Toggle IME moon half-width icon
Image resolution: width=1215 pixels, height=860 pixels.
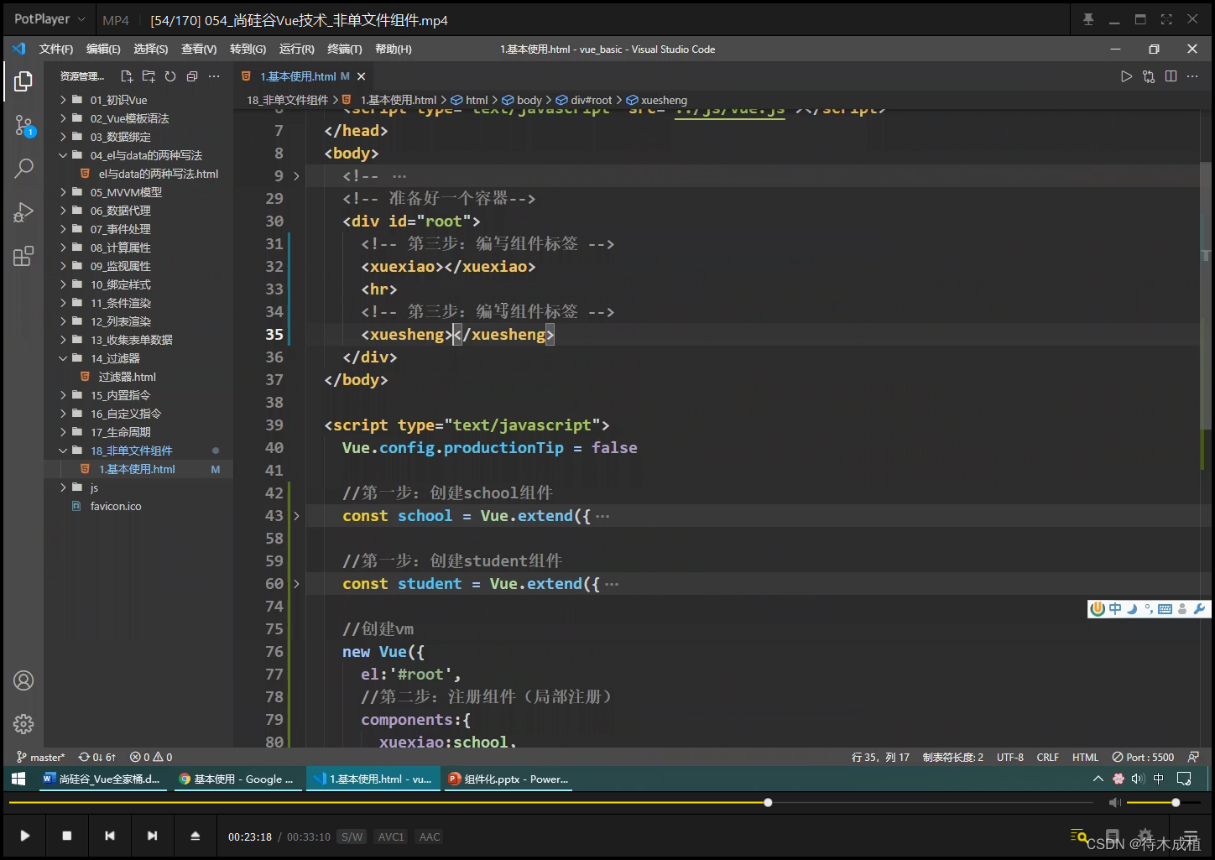1132,609
